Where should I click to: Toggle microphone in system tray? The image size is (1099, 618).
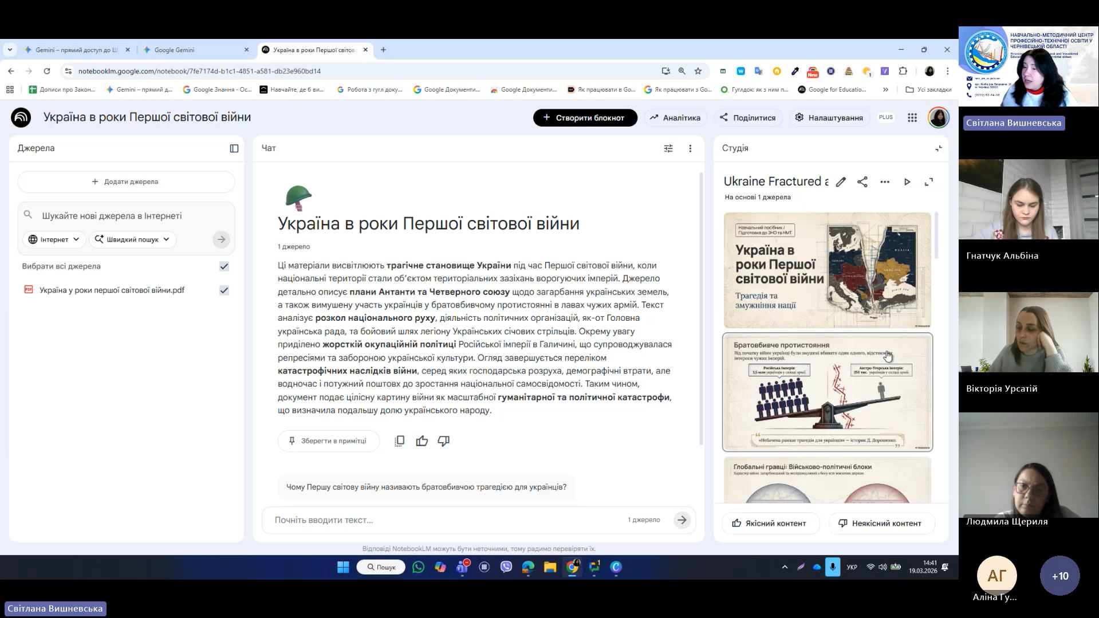pos(832,567)
